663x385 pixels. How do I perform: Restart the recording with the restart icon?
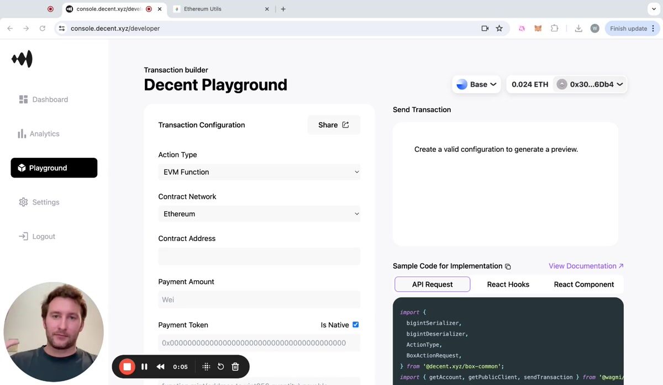tap(220, 367)
